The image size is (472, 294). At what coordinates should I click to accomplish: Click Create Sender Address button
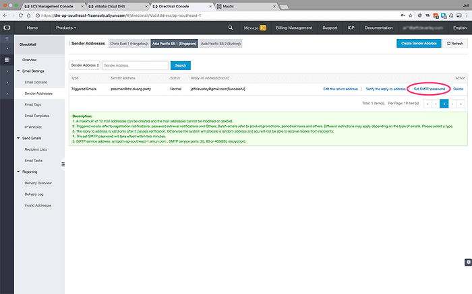click(x=419, y=43)
